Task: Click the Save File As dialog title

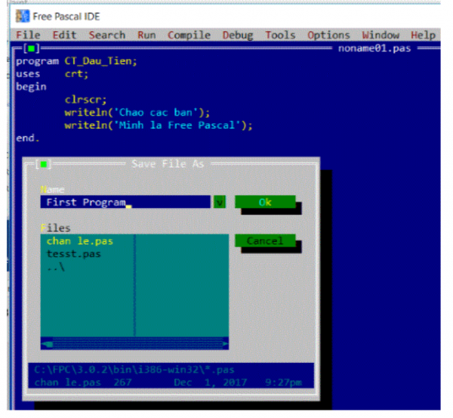Action: pos(168,164)
